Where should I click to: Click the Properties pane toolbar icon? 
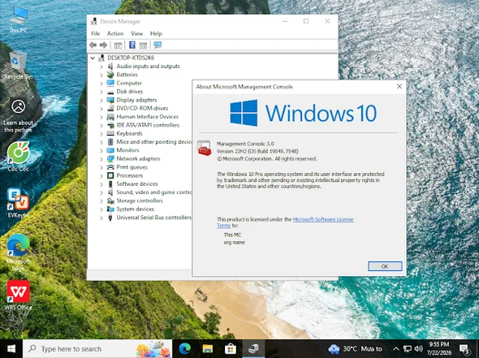pyautogui.click(x=143, y=45)
